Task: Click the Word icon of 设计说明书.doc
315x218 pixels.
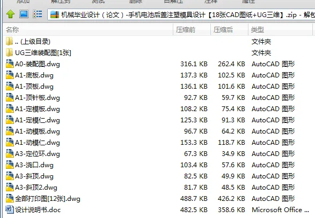Action: pos(10,209)
